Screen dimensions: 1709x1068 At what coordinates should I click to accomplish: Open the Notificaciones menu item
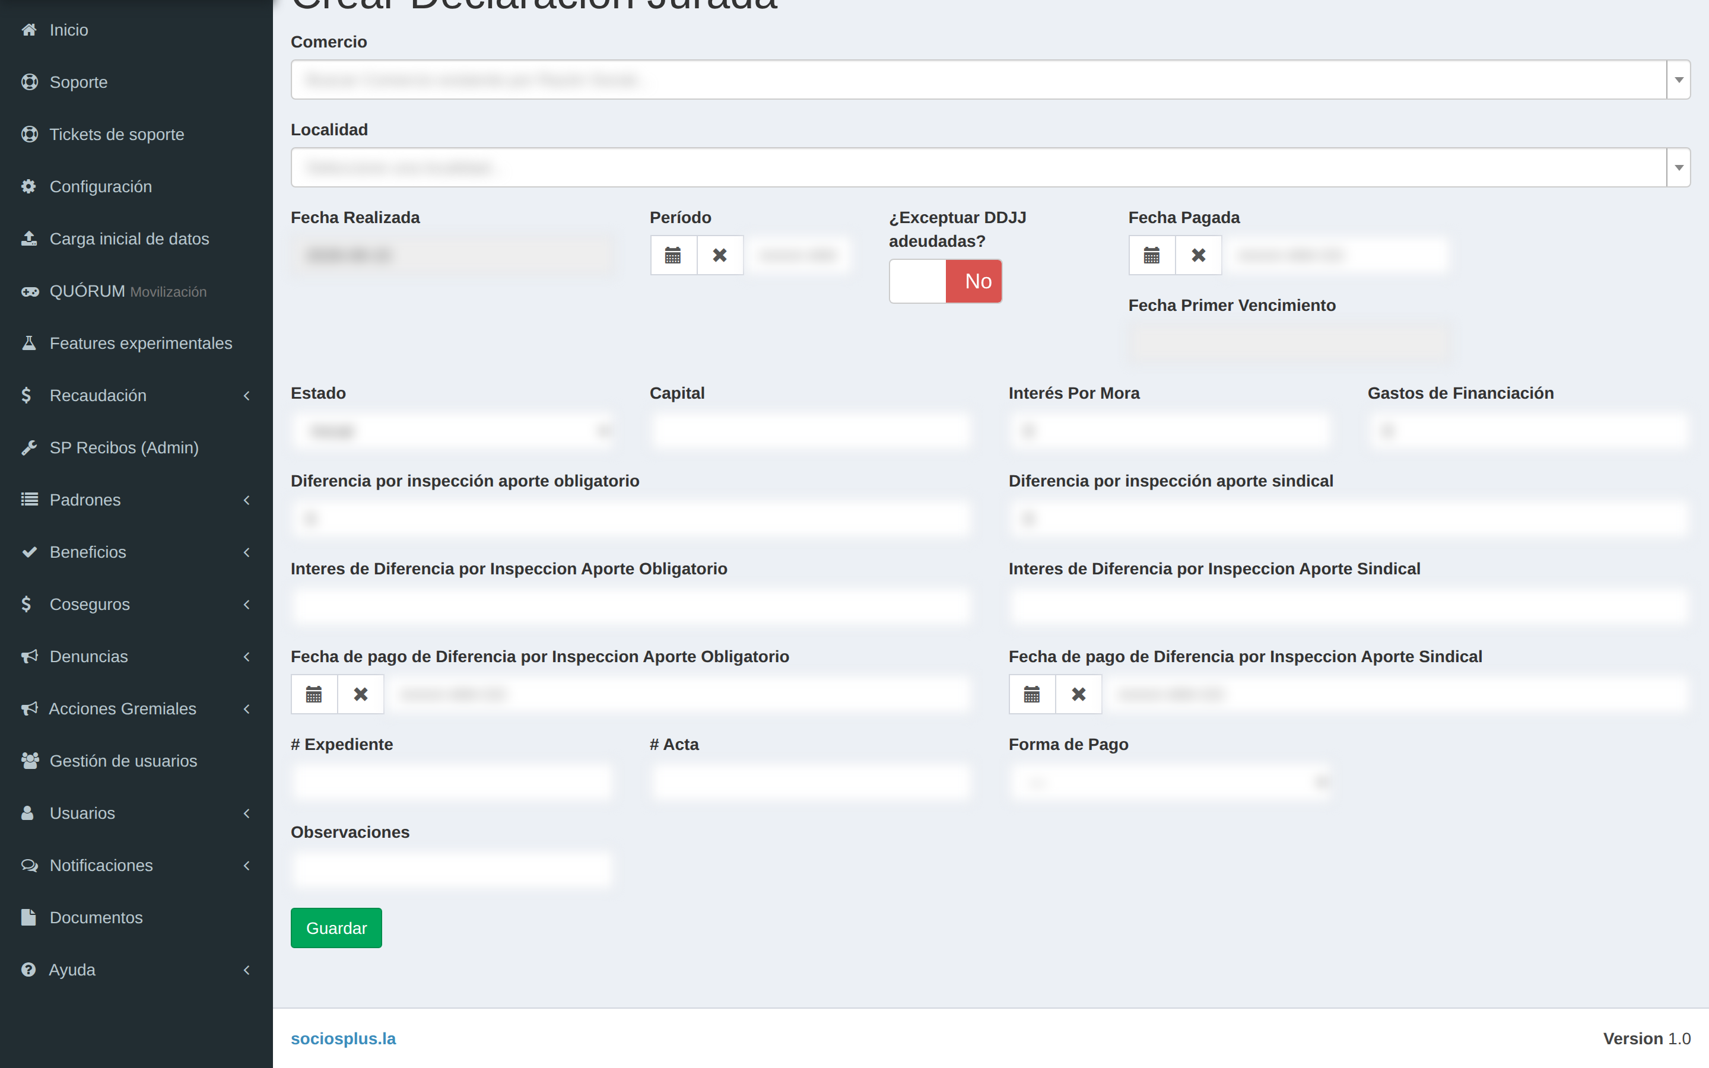coord(136,865)
